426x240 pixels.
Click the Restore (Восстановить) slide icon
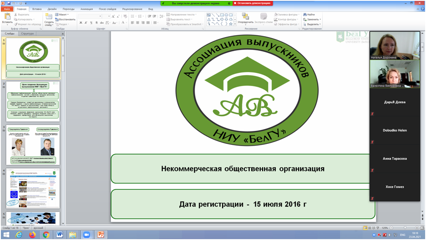click(65, 20)
